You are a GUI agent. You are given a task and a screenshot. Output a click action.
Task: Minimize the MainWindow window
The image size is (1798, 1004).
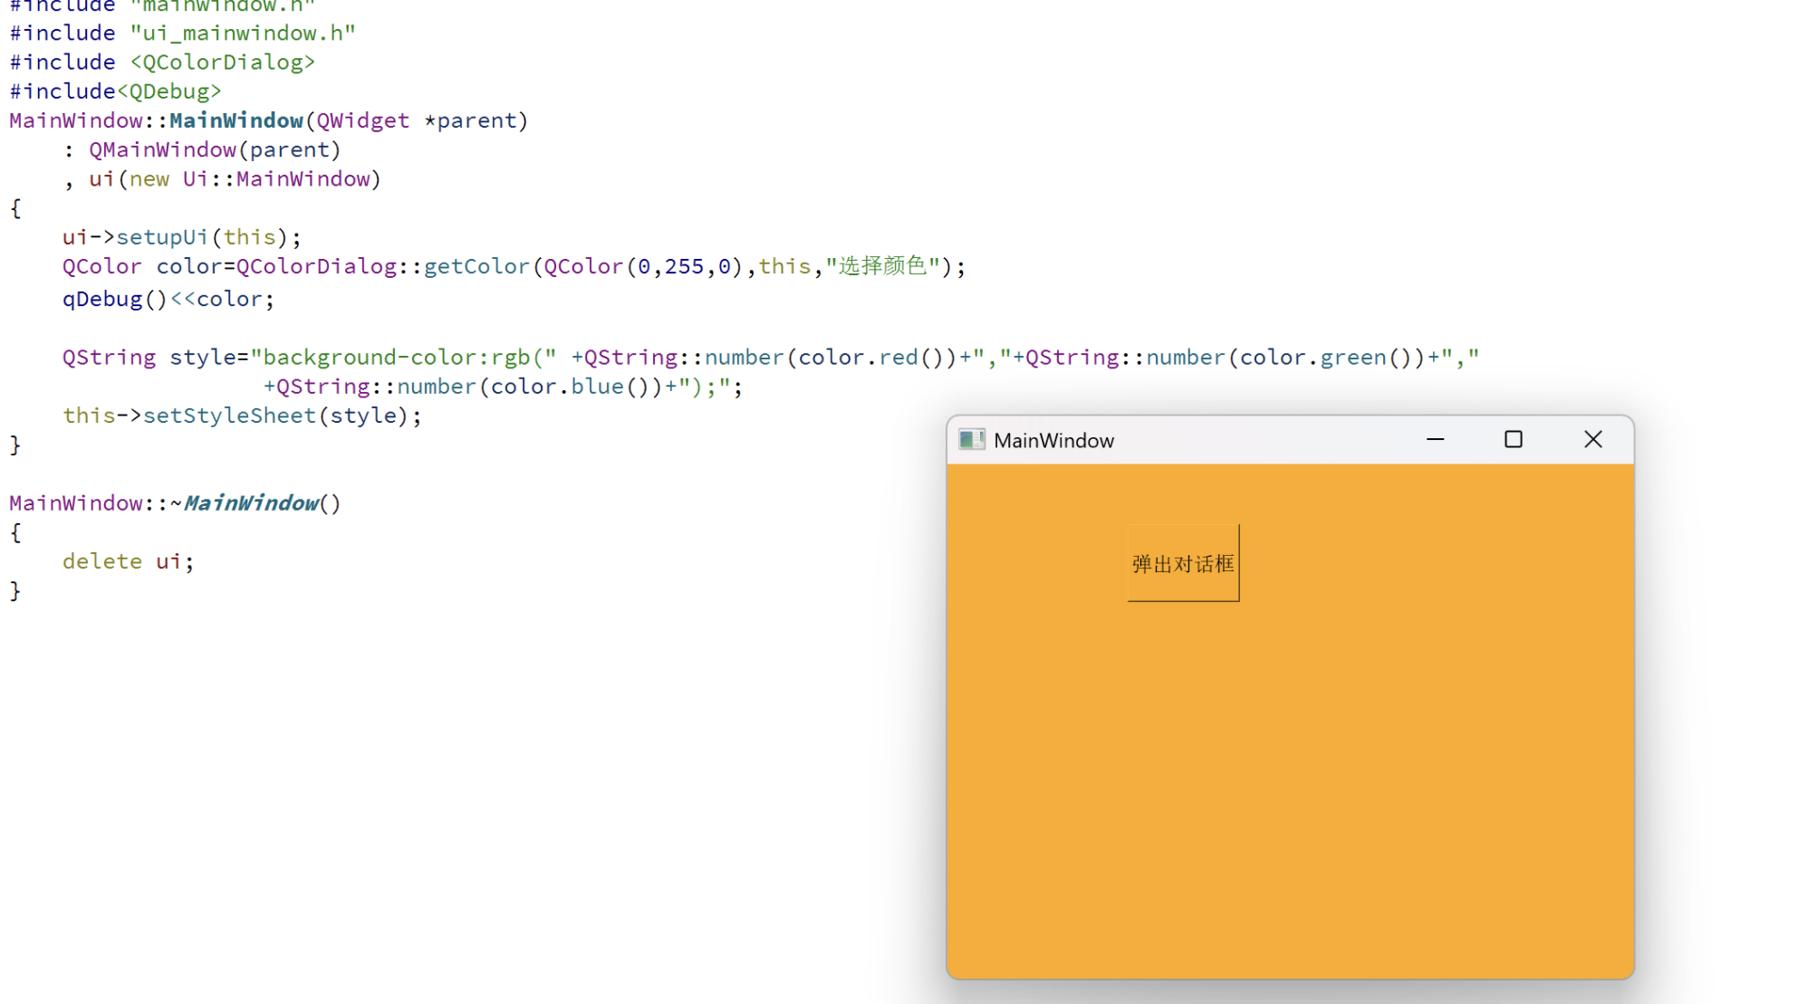[x=1435, y=440]
